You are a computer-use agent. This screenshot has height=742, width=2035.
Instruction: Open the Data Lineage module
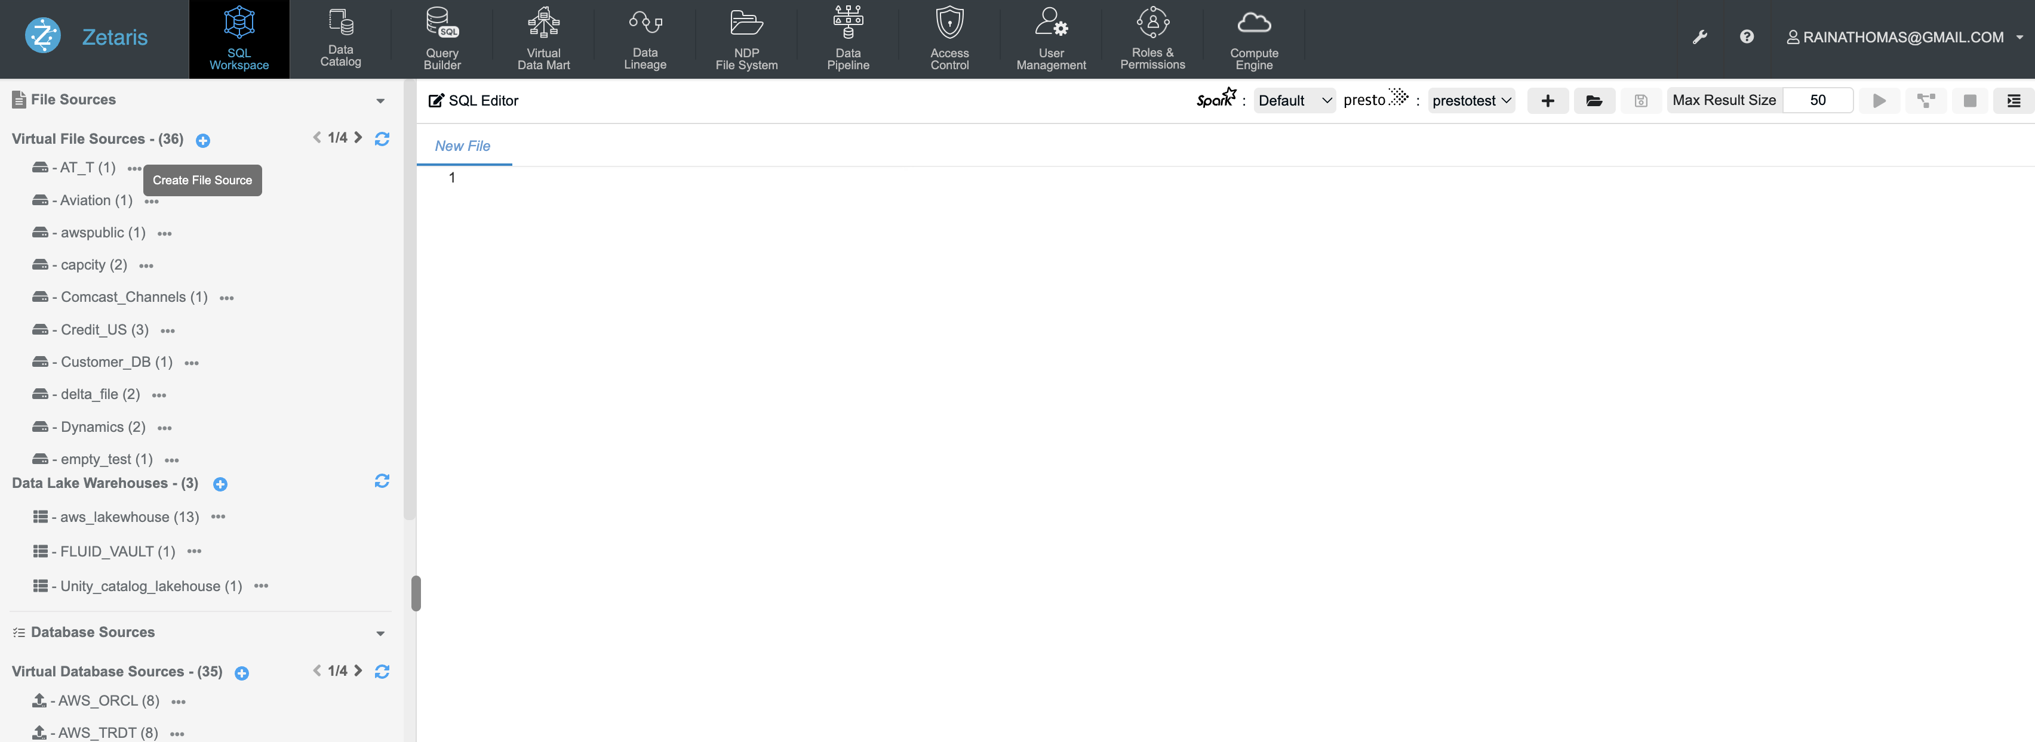[x=645, y=38]
